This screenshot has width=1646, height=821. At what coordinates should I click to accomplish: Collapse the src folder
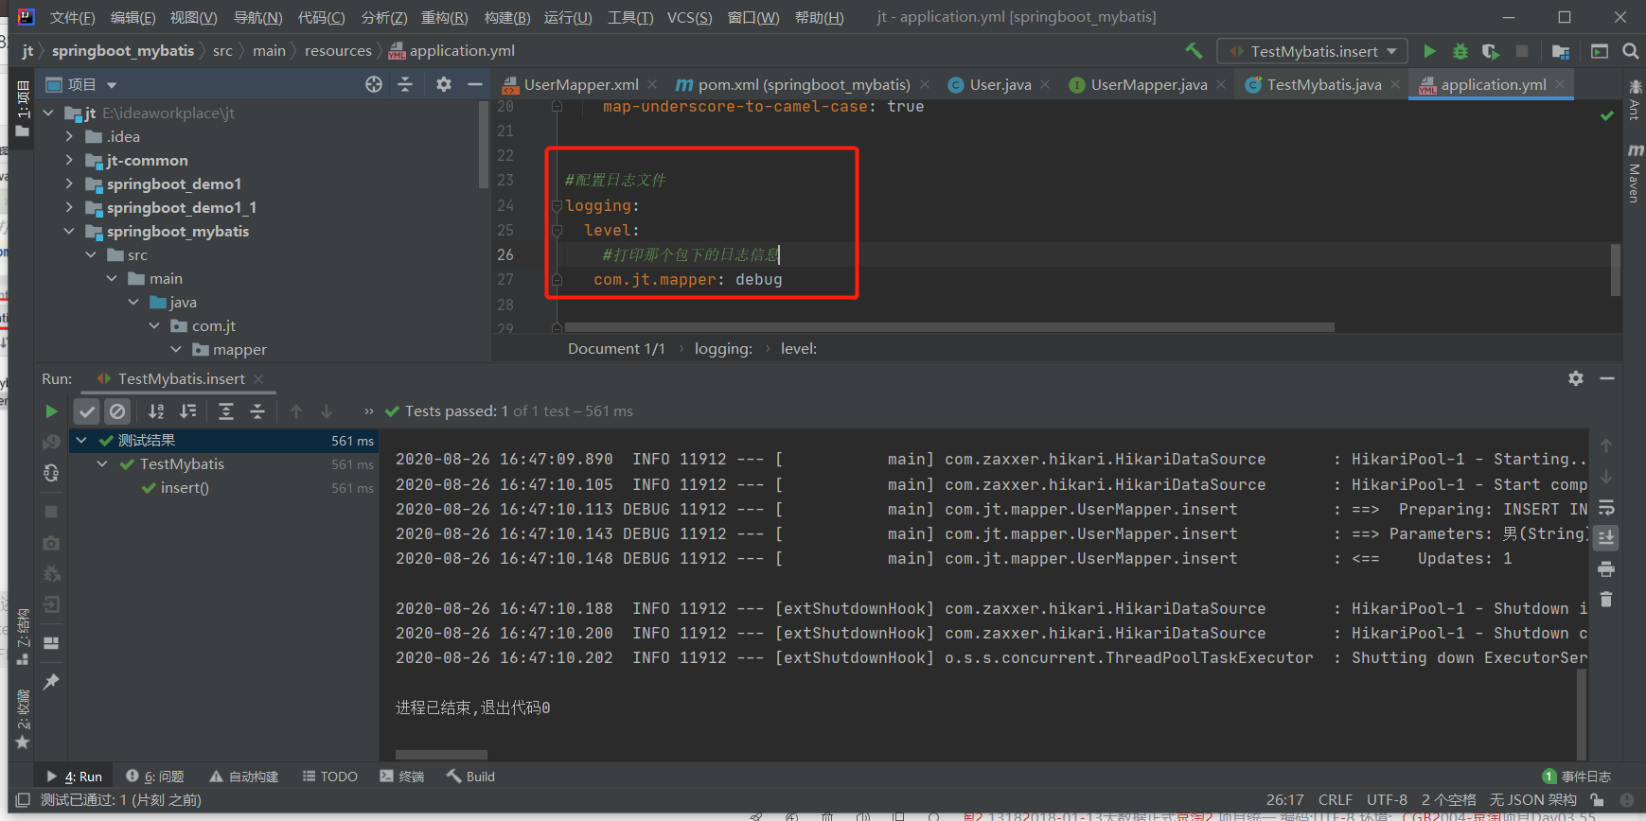(91, 255)
